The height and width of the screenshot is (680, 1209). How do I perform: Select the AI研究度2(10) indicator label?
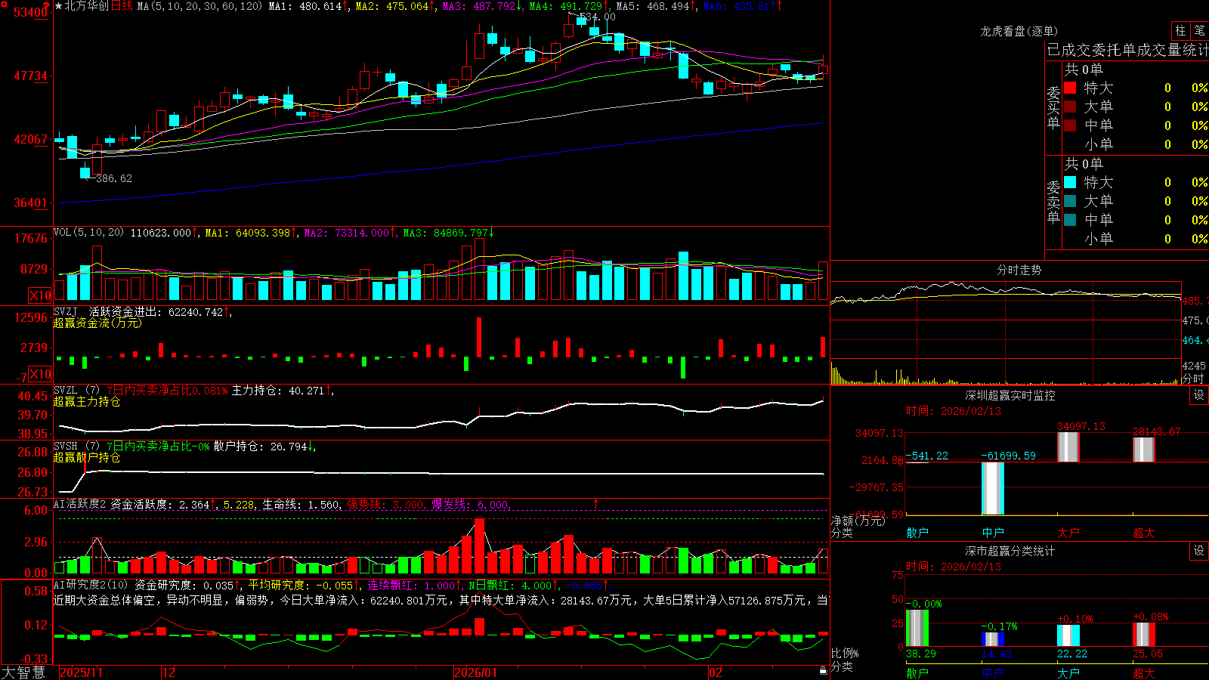pos(91,585)
